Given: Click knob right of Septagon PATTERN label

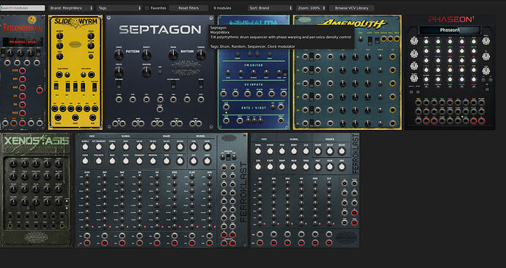Looking at the screenshot, I should click(x=147, y=55).
